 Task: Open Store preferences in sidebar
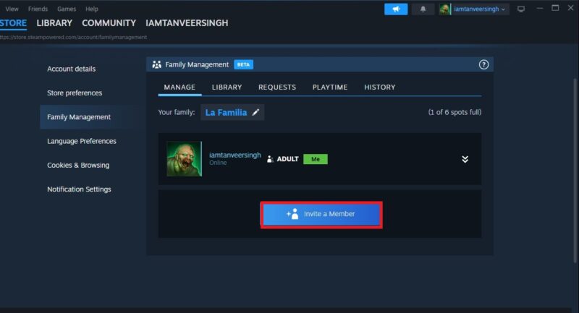tap(75, 93)
